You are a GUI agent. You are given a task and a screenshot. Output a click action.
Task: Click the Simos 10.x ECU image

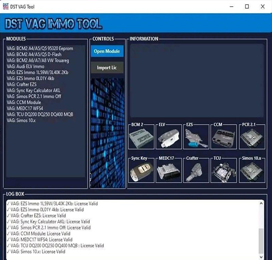click(252, 172)
